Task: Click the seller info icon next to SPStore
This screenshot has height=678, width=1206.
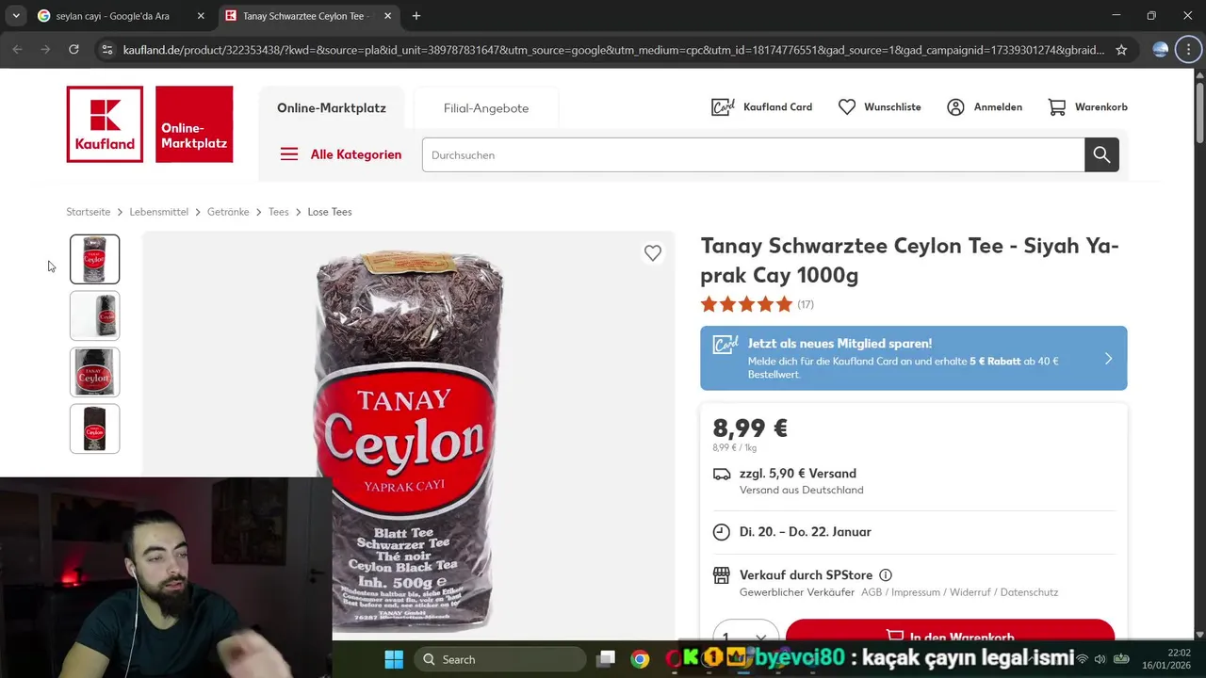Action: pos(886,575)
